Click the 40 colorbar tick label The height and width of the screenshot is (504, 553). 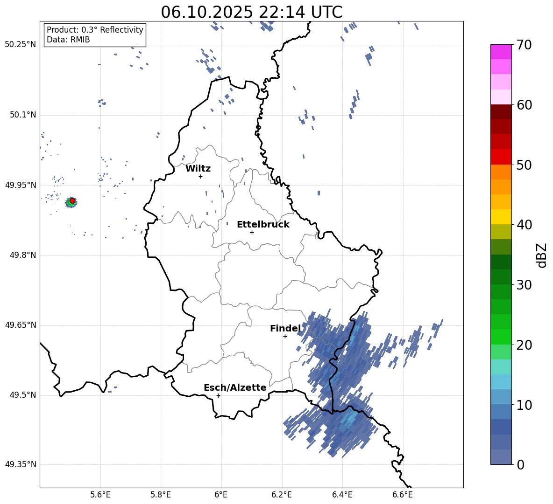tap(524, 225)
